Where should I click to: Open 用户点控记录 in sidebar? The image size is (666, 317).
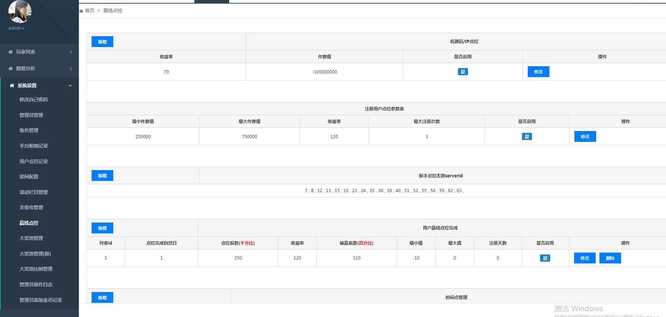34,161
